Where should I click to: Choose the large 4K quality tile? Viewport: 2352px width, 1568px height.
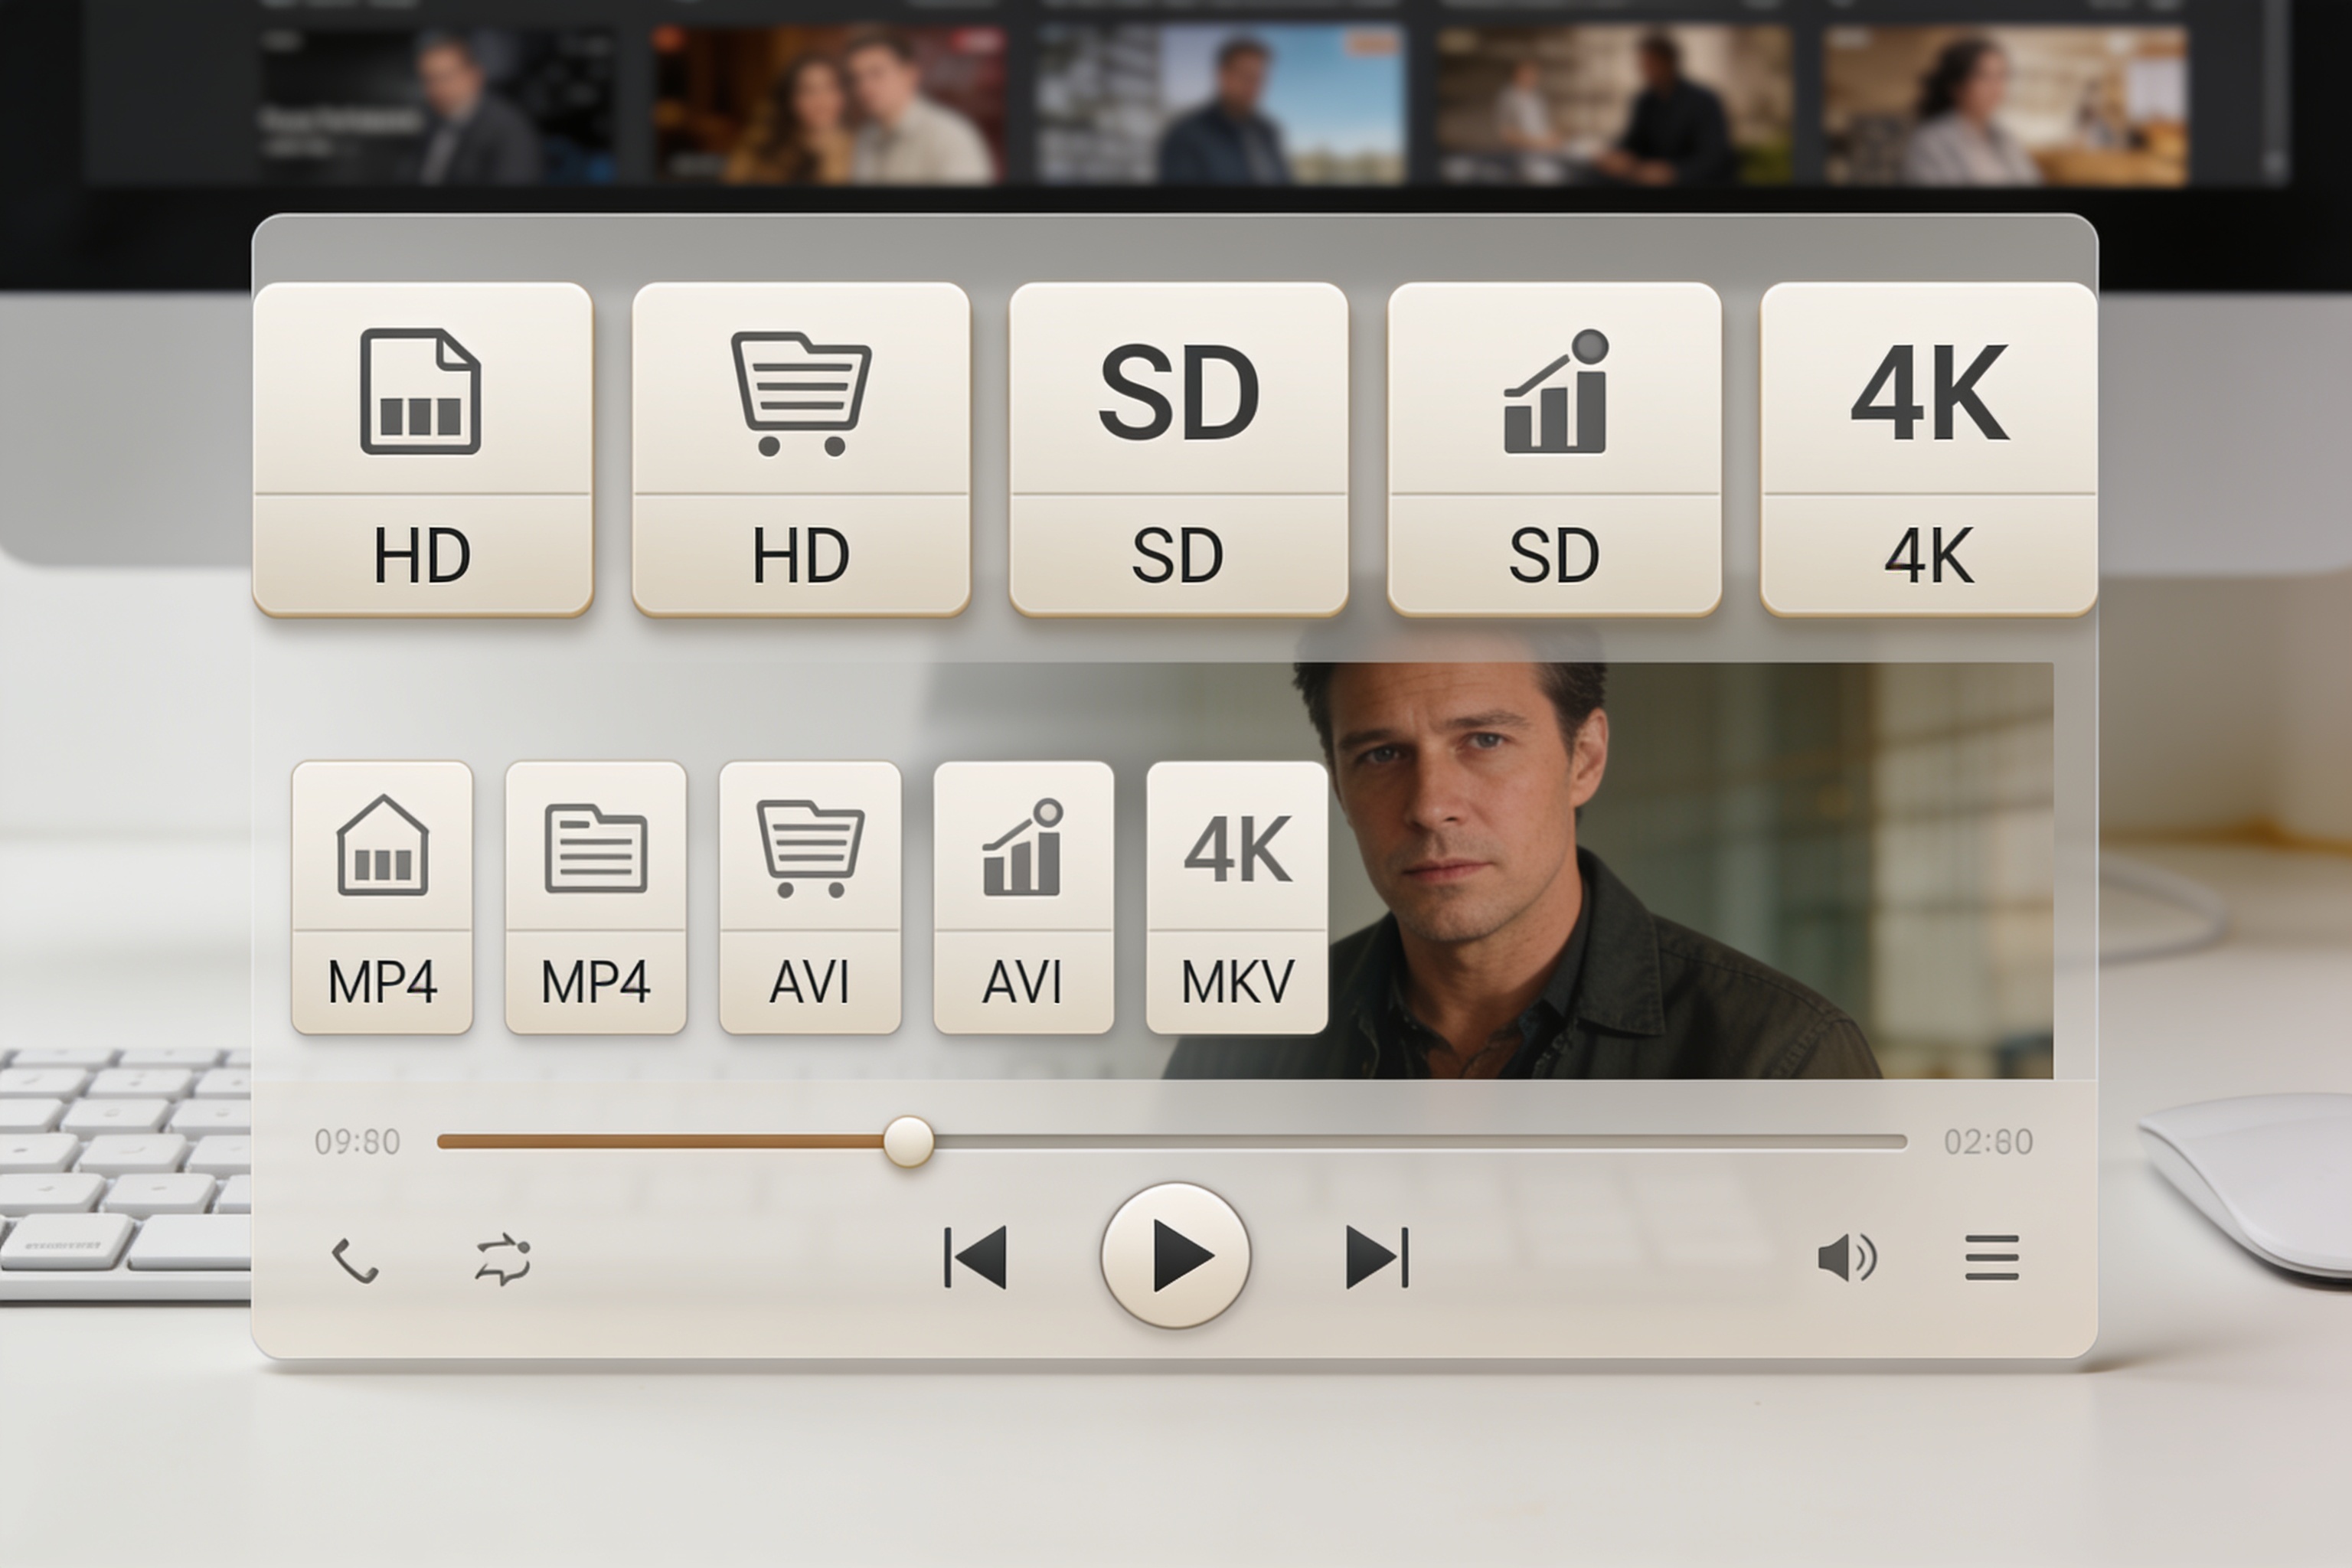pyautogui.click(x=1929, y=449)
